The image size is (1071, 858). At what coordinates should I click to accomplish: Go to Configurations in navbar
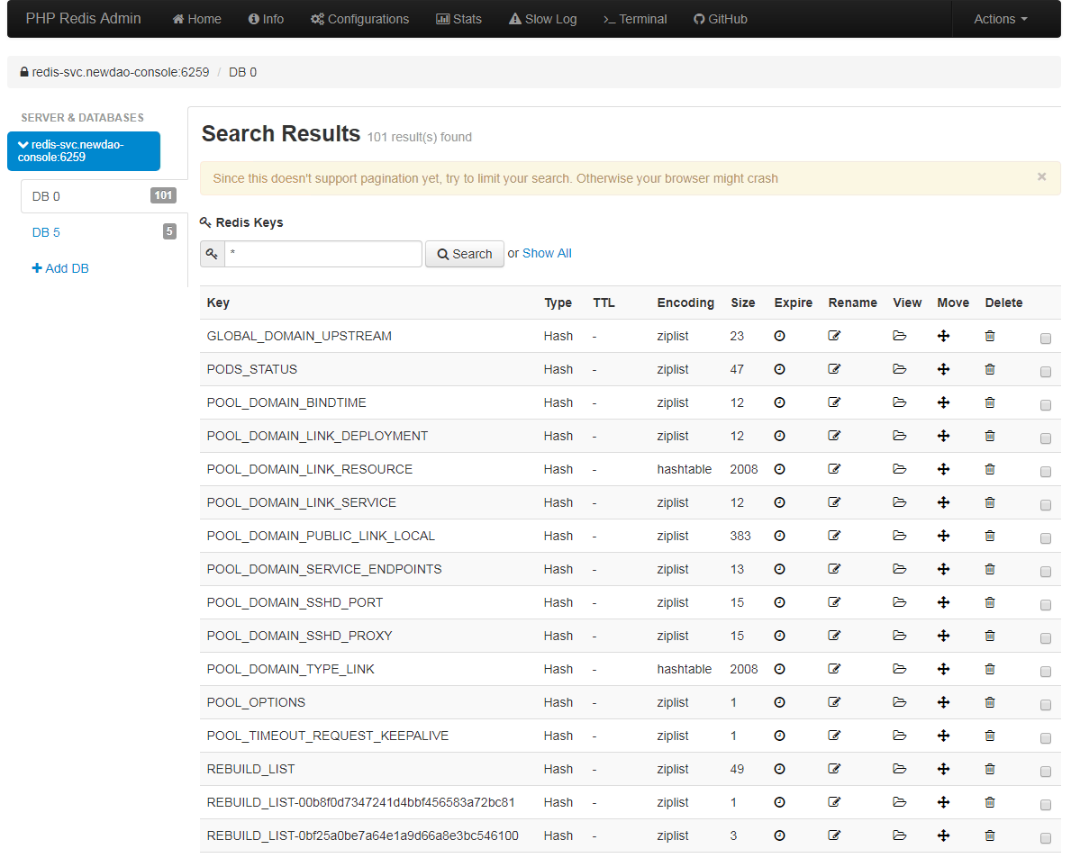[x=359, y=19]
